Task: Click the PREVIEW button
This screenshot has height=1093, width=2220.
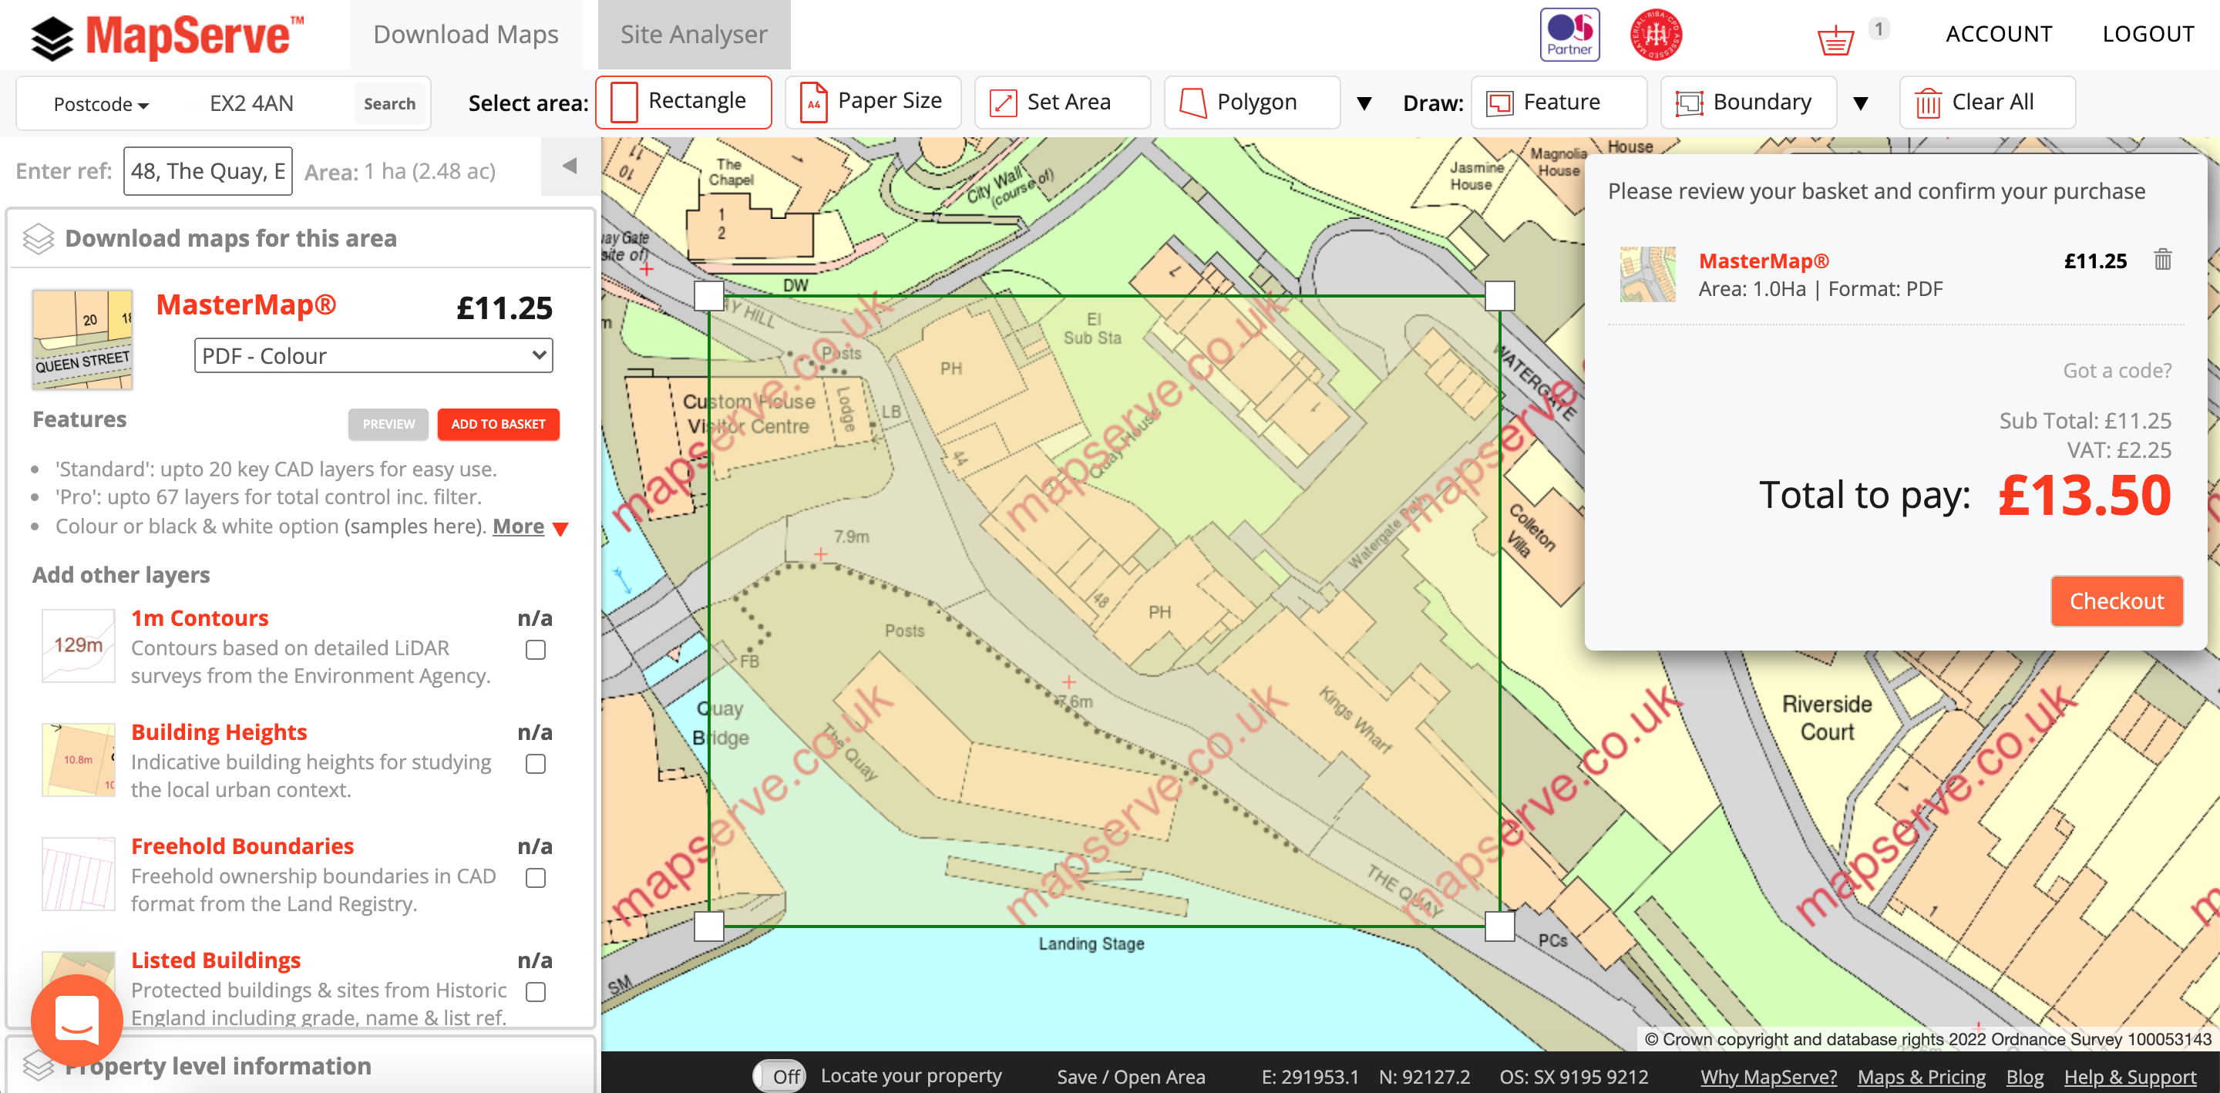Action: pyautogui.click(x=388, y=424)
